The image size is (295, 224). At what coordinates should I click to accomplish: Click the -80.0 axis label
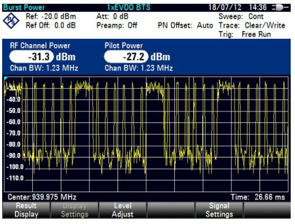pyautogui.click(x=13, y=144)
